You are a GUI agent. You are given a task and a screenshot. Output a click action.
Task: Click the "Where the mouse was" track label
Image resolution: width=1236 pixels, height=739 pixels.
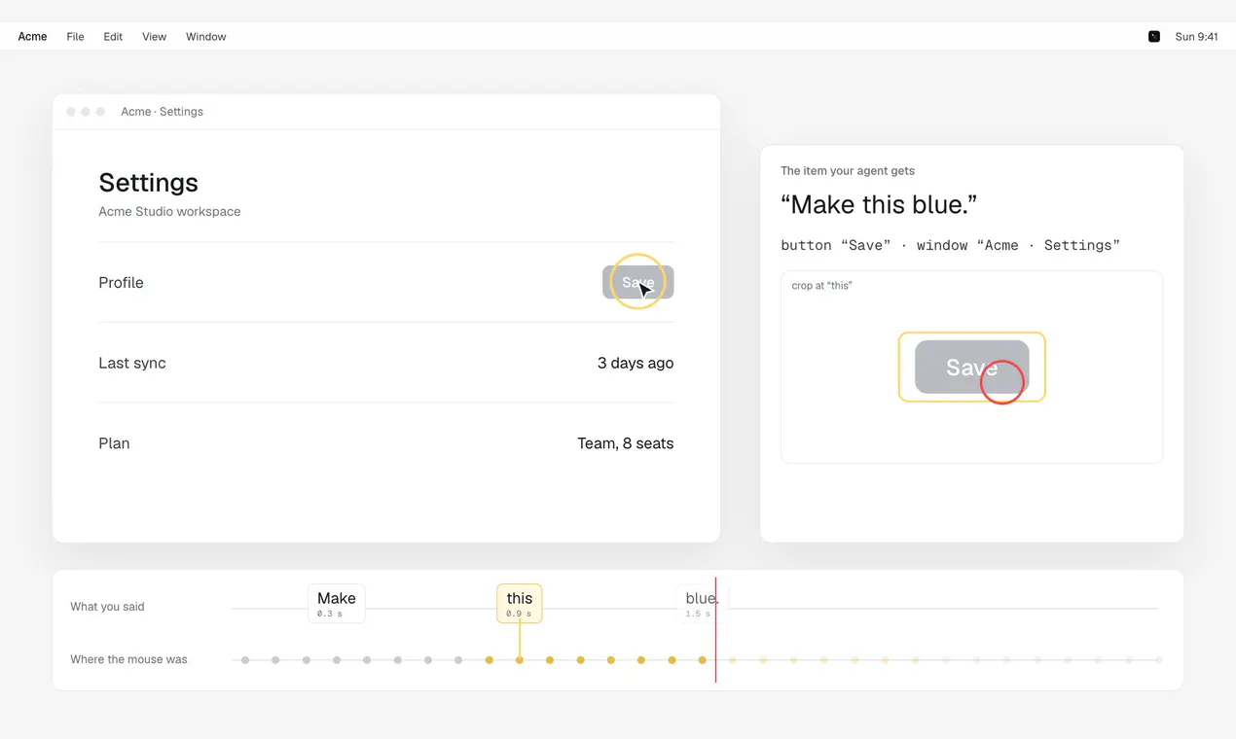[x=128, y=659]
